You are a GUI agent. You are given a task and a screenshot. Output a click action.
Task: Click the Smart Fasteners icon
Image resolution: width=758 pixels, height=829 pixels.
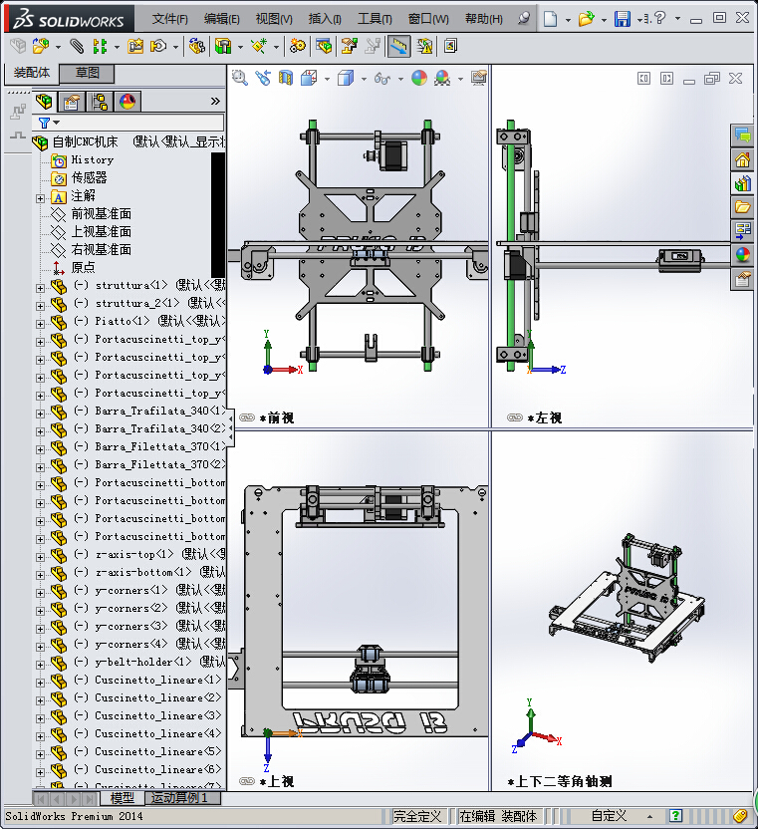[x=135, y=47]
